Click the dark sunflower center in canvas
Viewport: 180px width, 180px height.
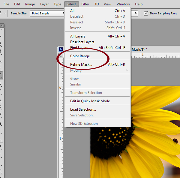tap(112, 142)
